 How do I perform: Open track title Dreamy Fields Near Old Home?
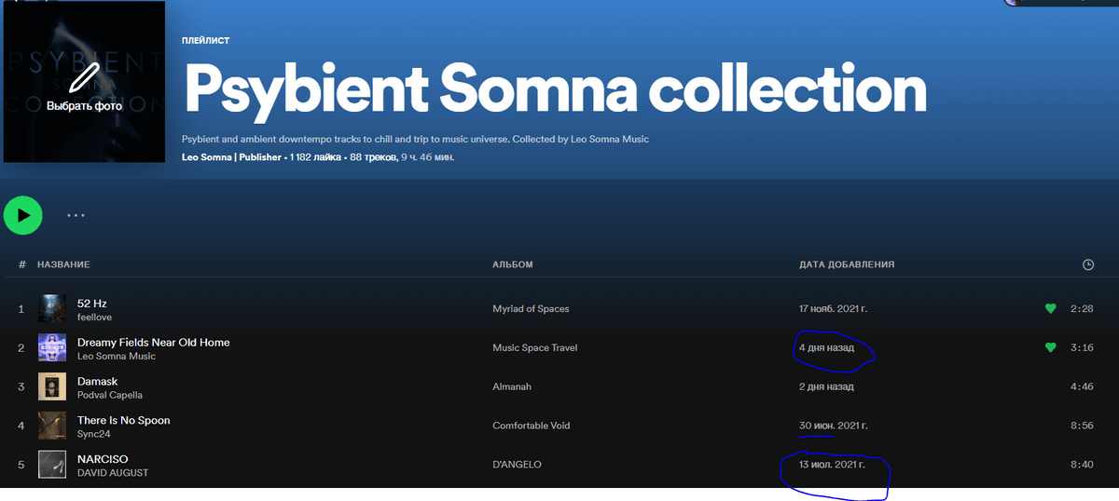(x=153, y=342)
